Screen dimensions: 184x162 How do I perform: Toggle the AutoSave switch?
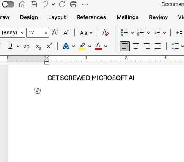[8, 4]
